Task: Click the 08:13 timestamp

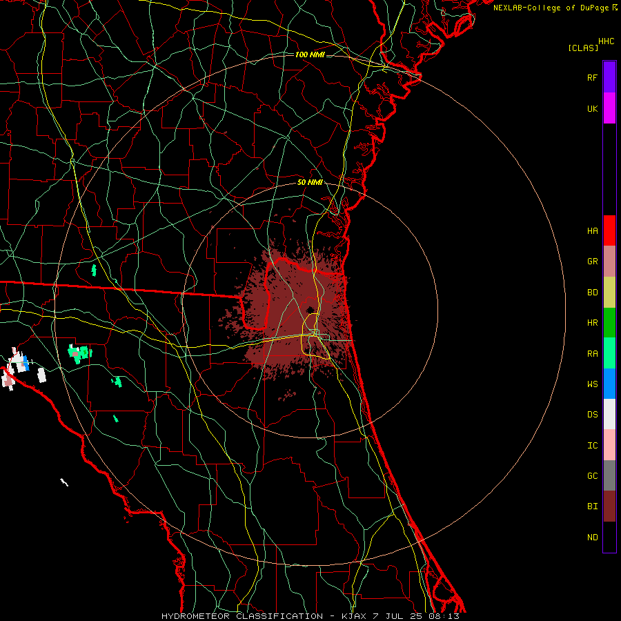Action: point(444,616)
